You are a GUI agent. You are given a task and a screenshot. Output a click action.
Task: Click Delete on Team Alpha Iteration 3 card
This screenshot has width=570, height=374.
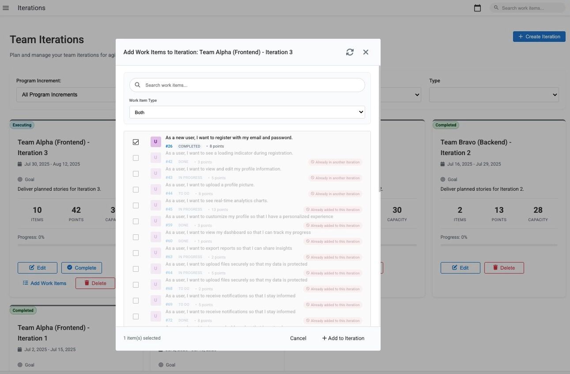(95, 283)
